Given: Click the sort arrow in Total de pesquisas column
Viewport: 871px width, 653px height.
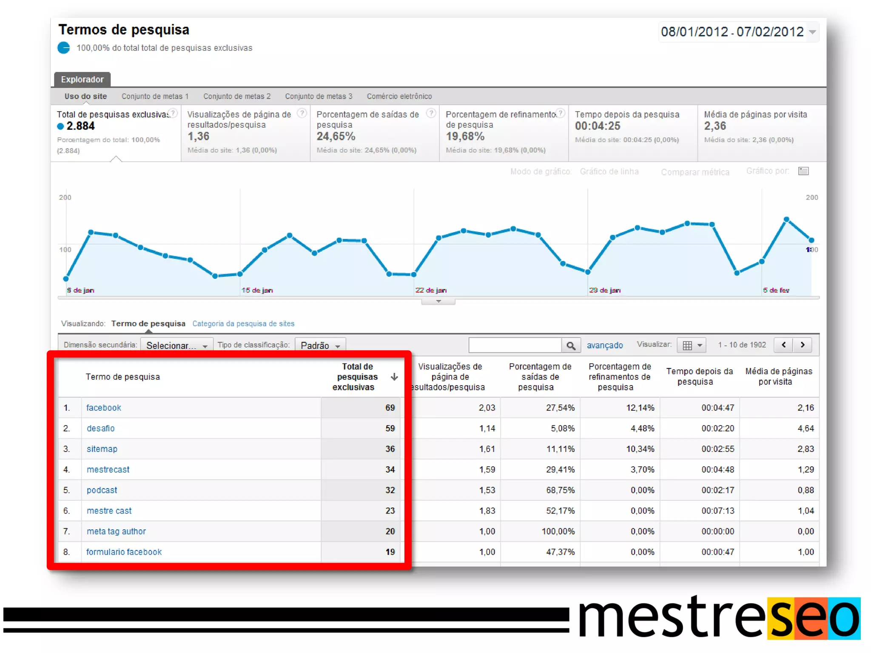Looking at the screenshot, I should [x=394, y=377].
